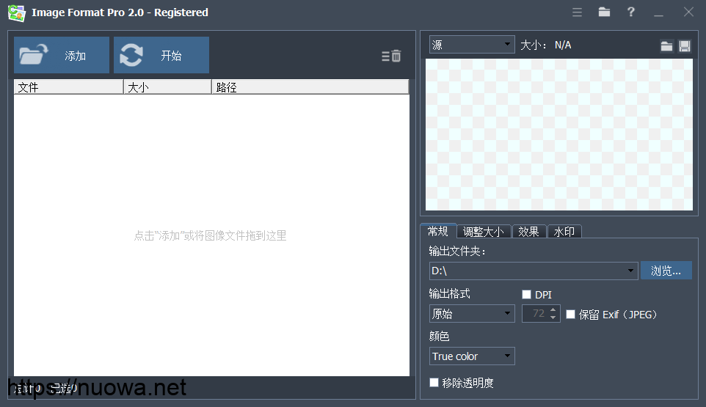Toggle the 移除透明度 checkbox
This screenshot has width=706, height=407.
[x=434, y=383]
